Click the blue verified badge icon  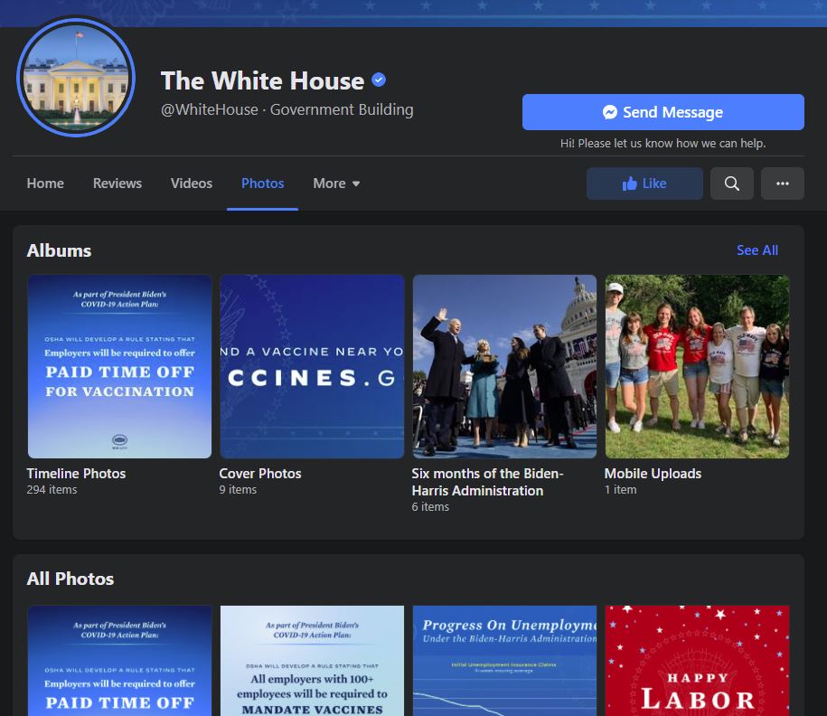tap(380, 80)
